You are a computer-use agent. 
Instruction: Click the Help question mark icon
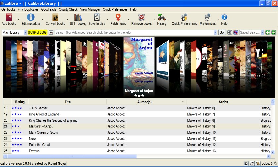coord(224,17)
